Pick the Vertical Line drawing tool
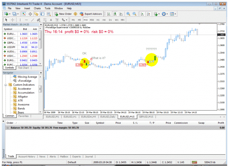This screenshot has height=166, width=228. pos(20,20)
